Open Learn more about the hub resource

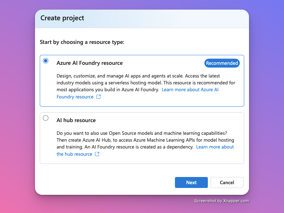215,147
